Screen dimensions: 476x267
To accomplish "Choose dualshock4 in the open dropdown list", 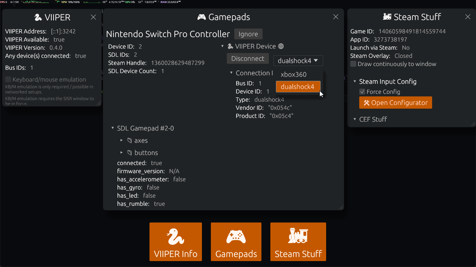I will pyautogui.click(x=298, y=86).
